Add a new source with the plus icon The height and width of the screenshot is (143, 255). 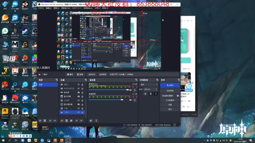62,121
